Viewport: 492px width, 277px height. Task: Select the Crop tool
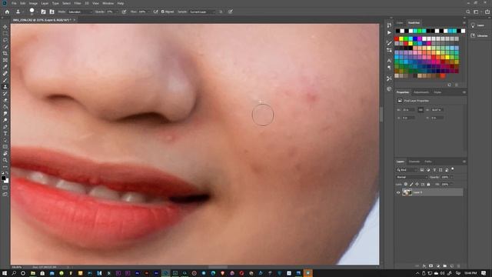click(x=5, y=53)
